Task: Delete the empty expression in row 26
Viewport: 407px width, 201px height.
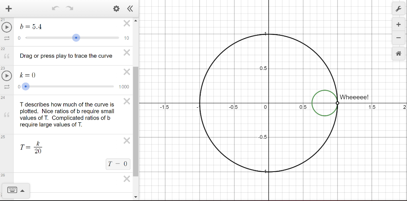Action: point(127,179)
